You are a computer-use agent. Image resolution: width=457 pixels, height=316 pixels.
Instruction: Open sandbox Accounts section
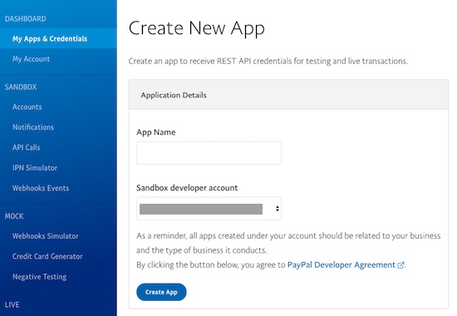(27, 106)
